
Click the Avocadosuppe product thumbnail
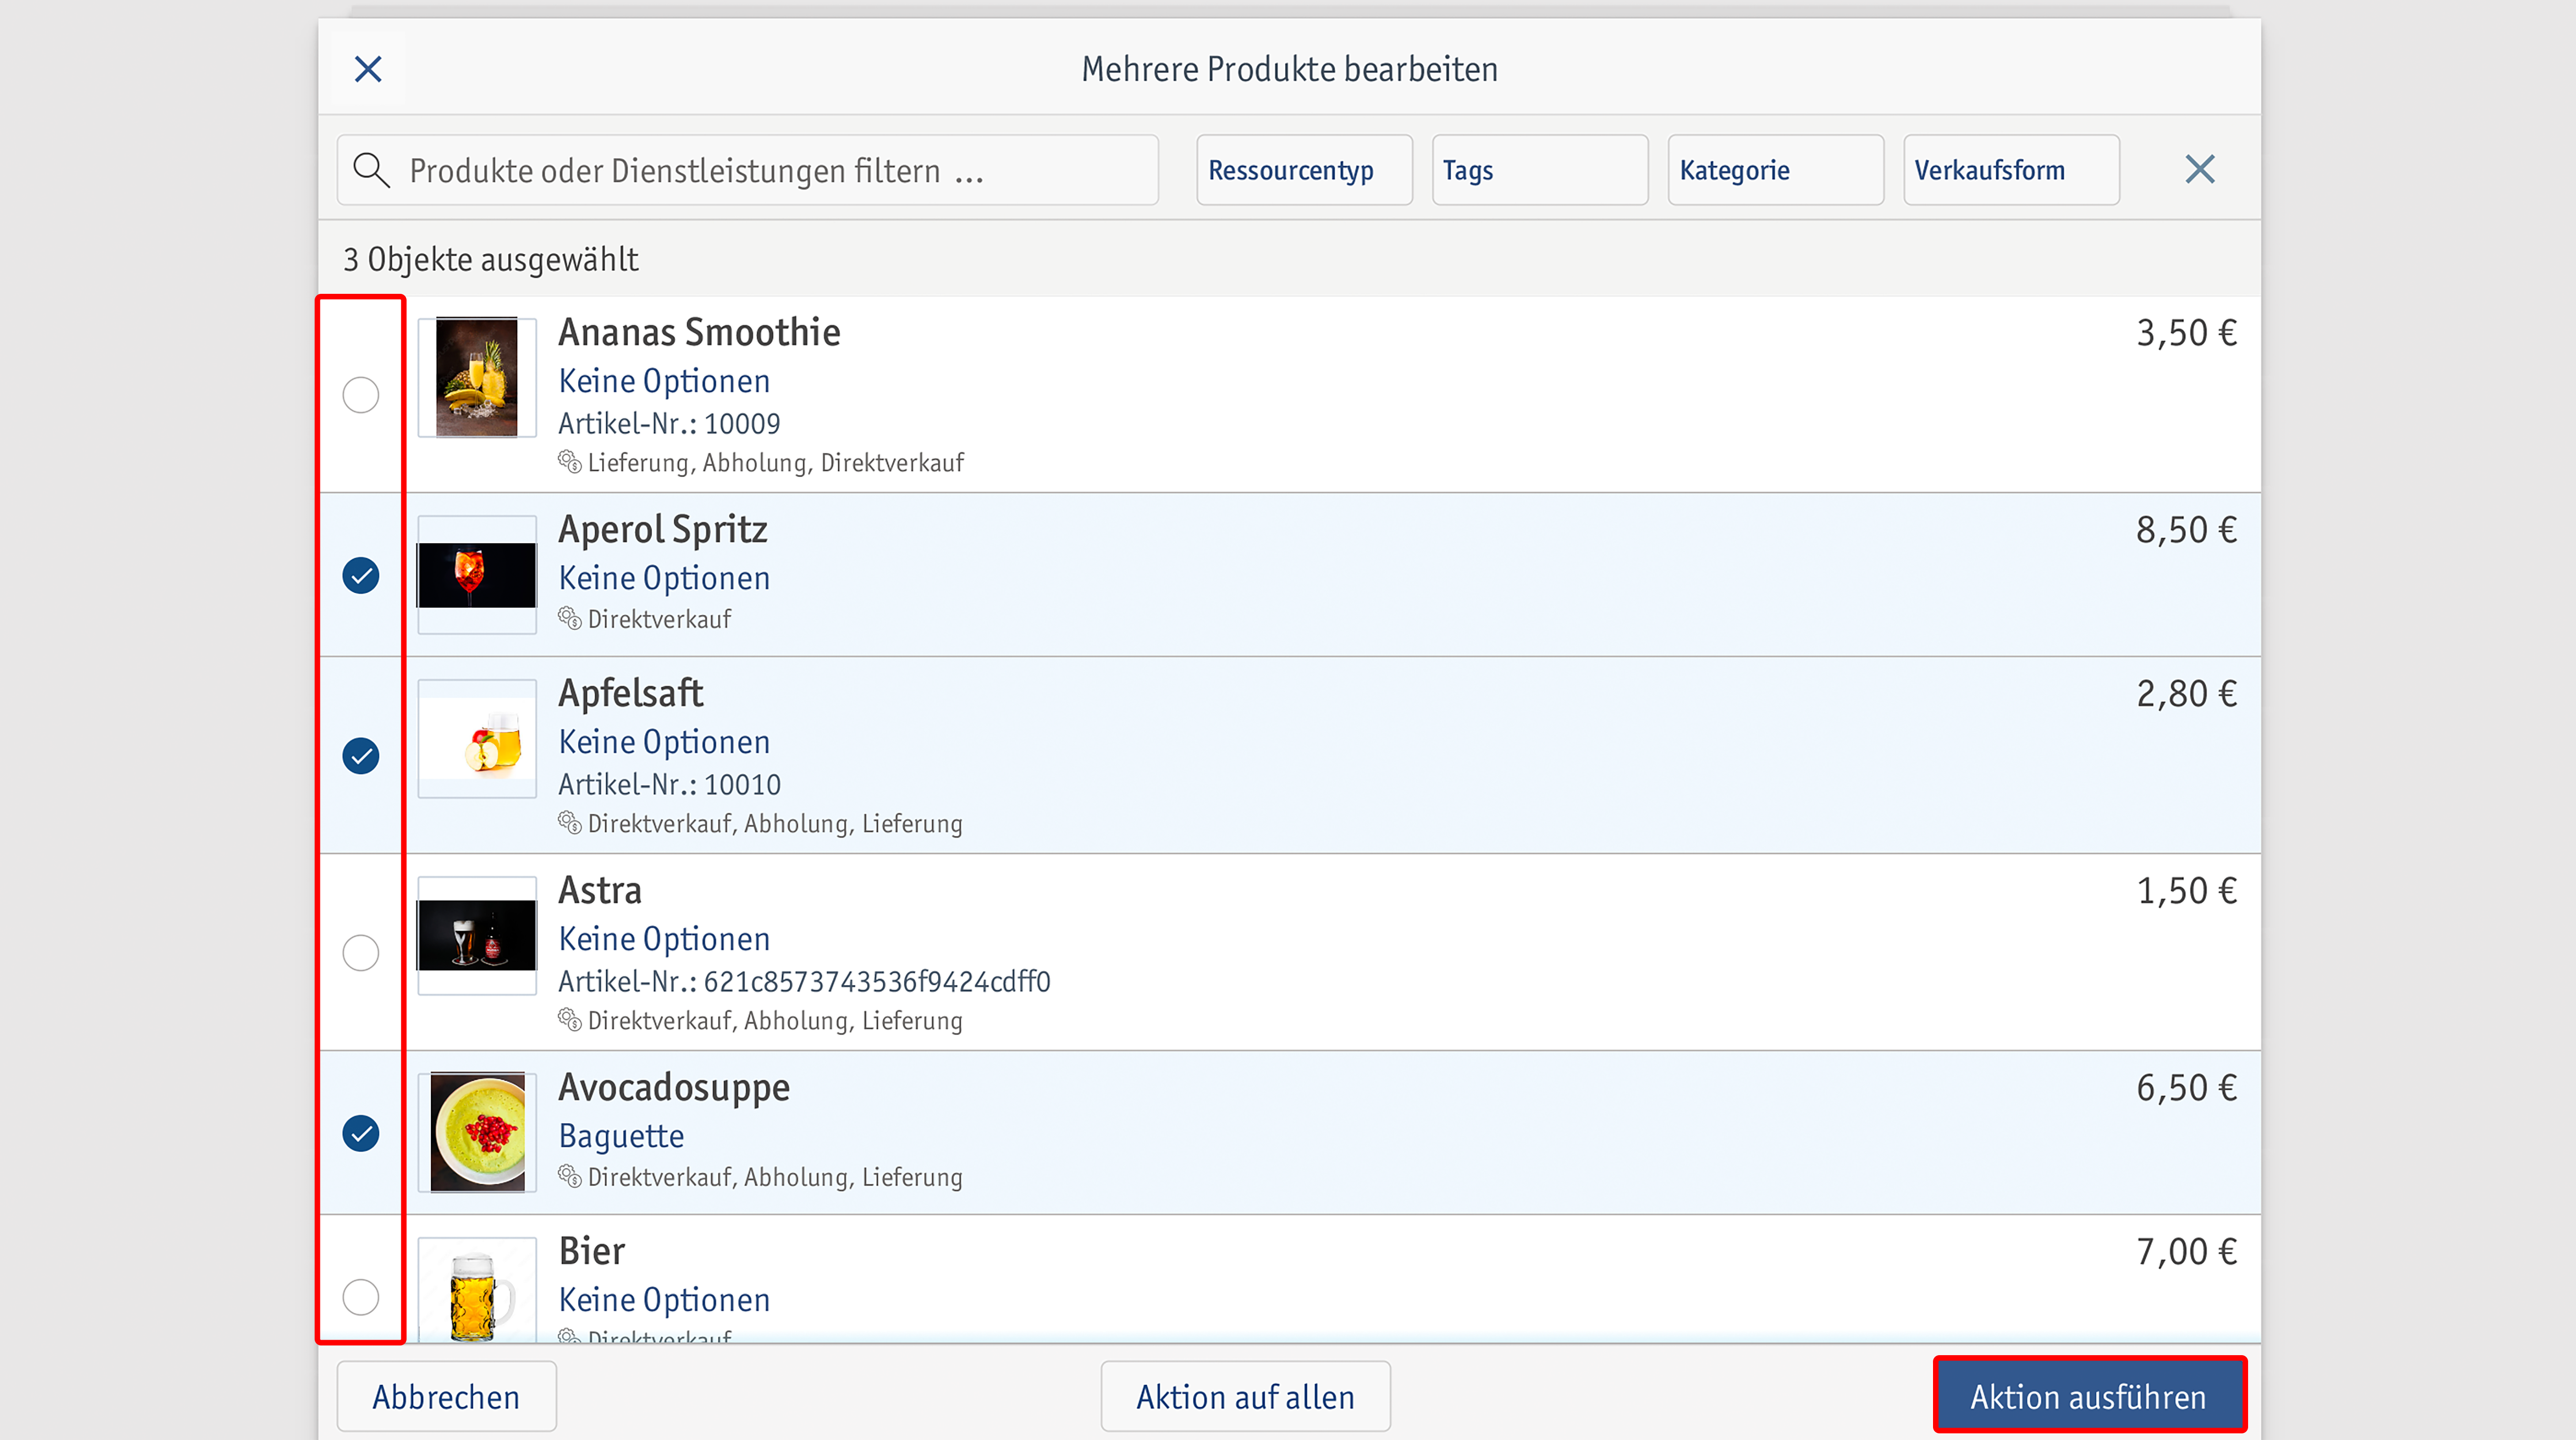(477, 1132)
